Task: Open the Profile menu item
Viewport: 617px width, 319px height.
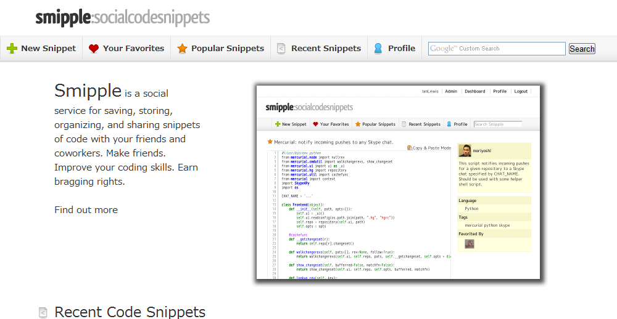Action: click(x=395, y=49)
